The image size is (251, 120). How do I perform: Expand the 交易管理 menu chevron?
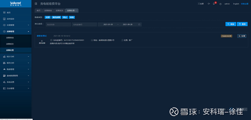[28, 25]
